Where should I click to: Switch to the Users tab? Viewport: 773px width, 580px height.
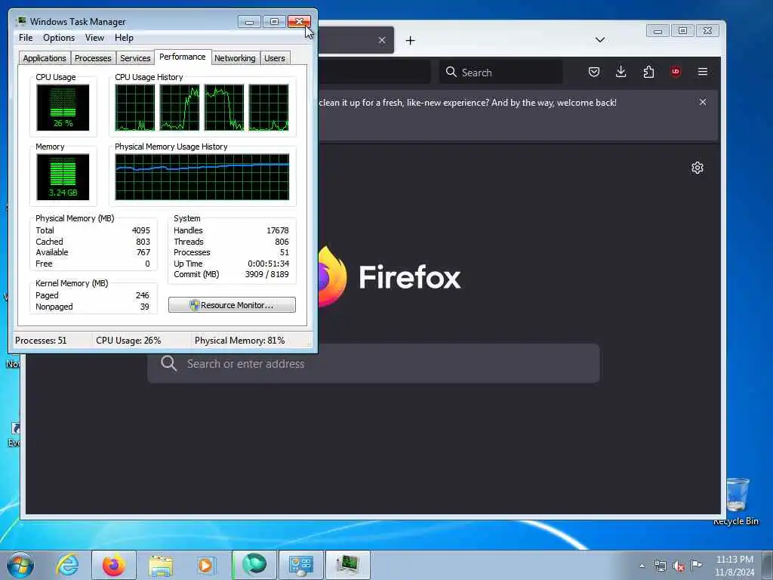pyautogui.click(x=275, y=58)
